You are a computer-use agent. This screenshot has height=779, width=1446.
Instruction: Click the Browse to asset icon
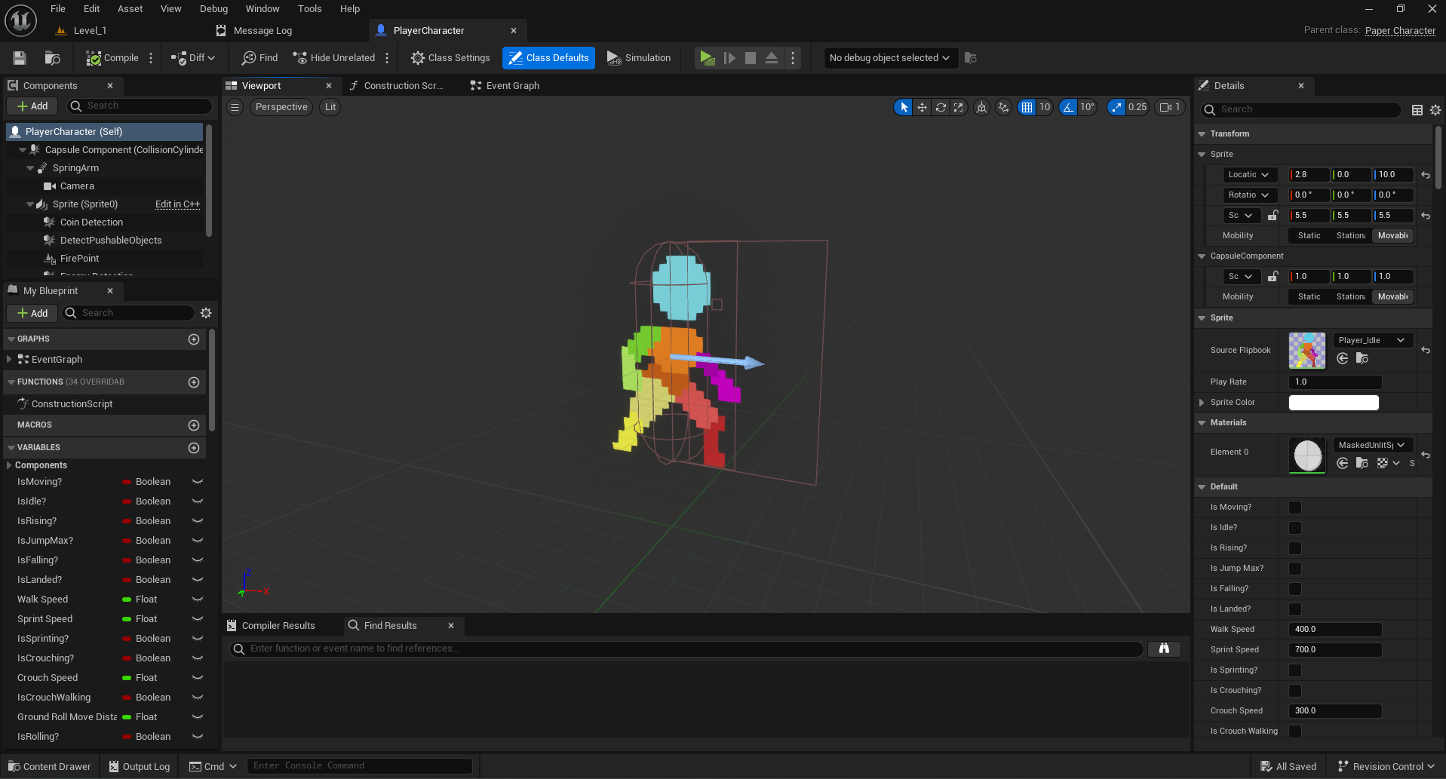[x=52, y=58]
